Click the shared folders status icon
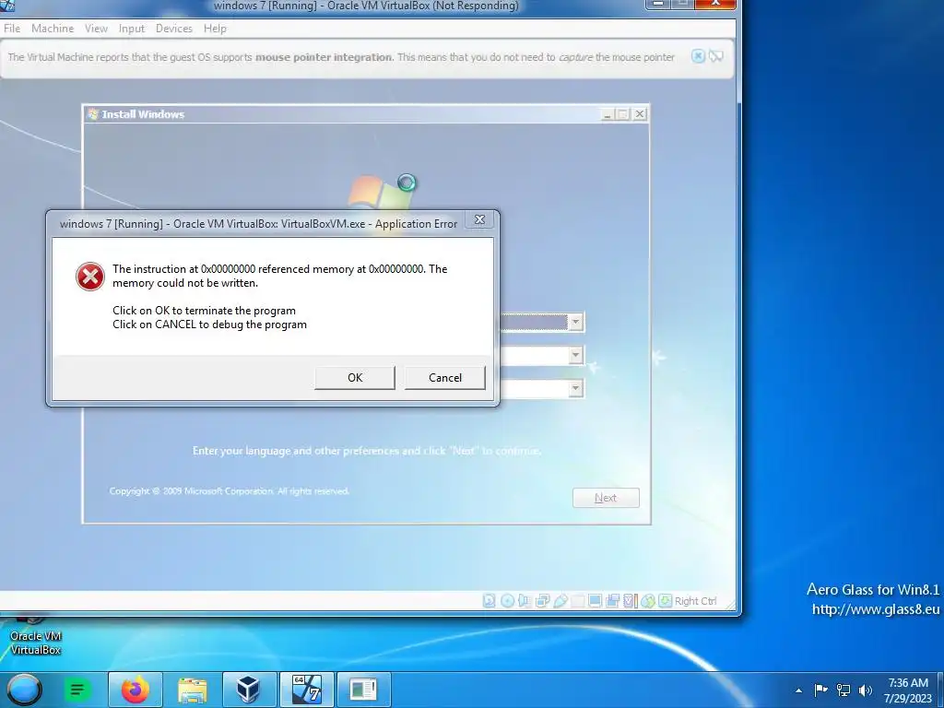This screenshot has width=944, height=708. tap(577, 601)
